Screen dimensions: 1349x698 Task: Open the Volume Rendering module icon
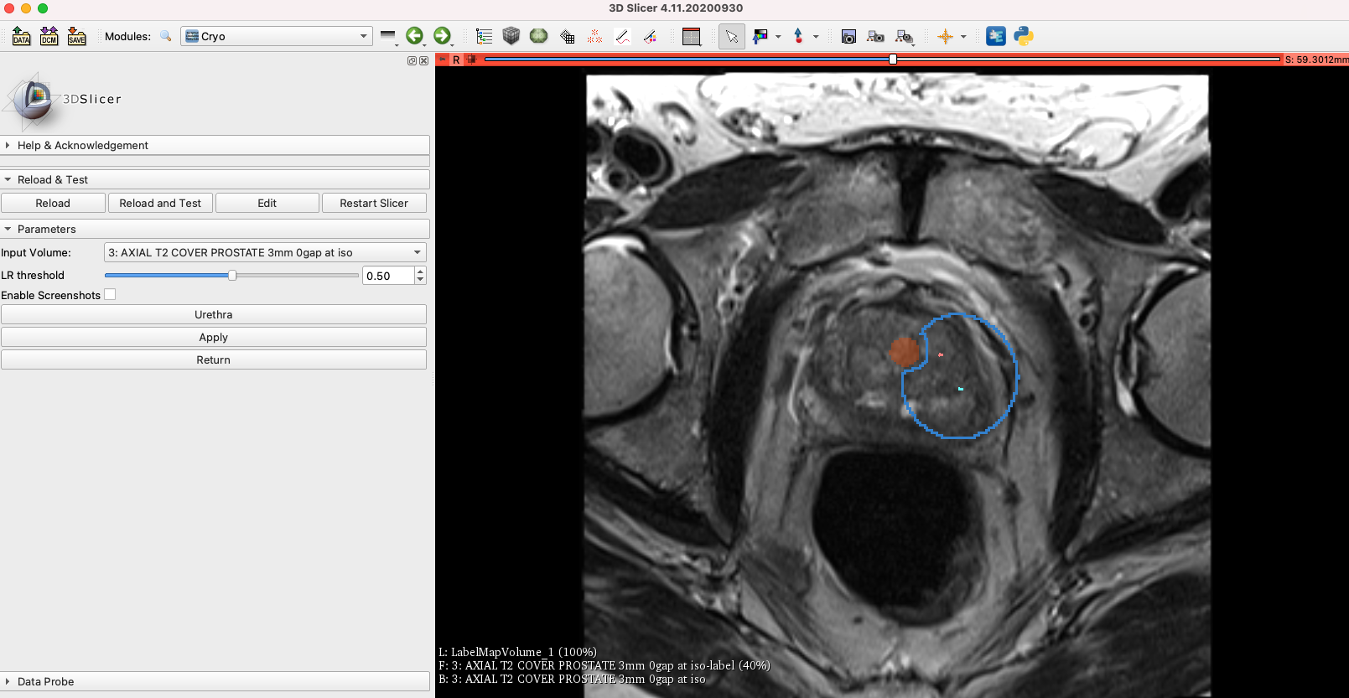(511, 36)
